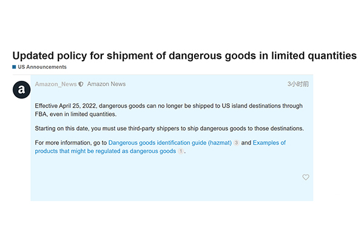The image size is (364, 243).
Task: Click the Amazon News display name
Action: pos(106,84)
